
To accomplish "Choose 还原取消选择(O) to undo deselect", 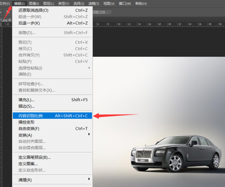I will 33,10.
